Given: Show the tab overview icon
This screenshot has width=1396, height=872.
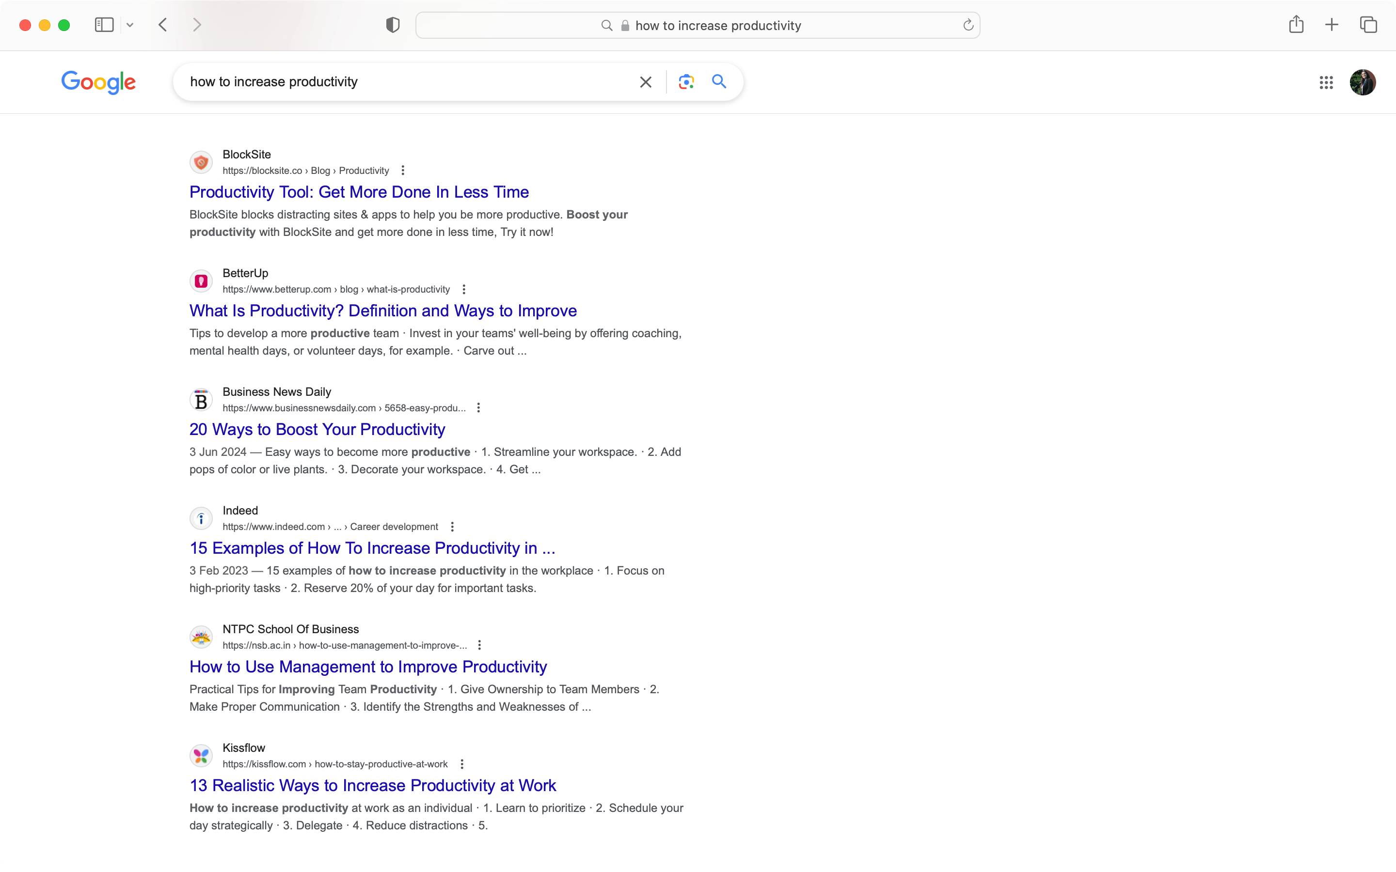Looking at the screenshot, I should tap(1368, 25).
